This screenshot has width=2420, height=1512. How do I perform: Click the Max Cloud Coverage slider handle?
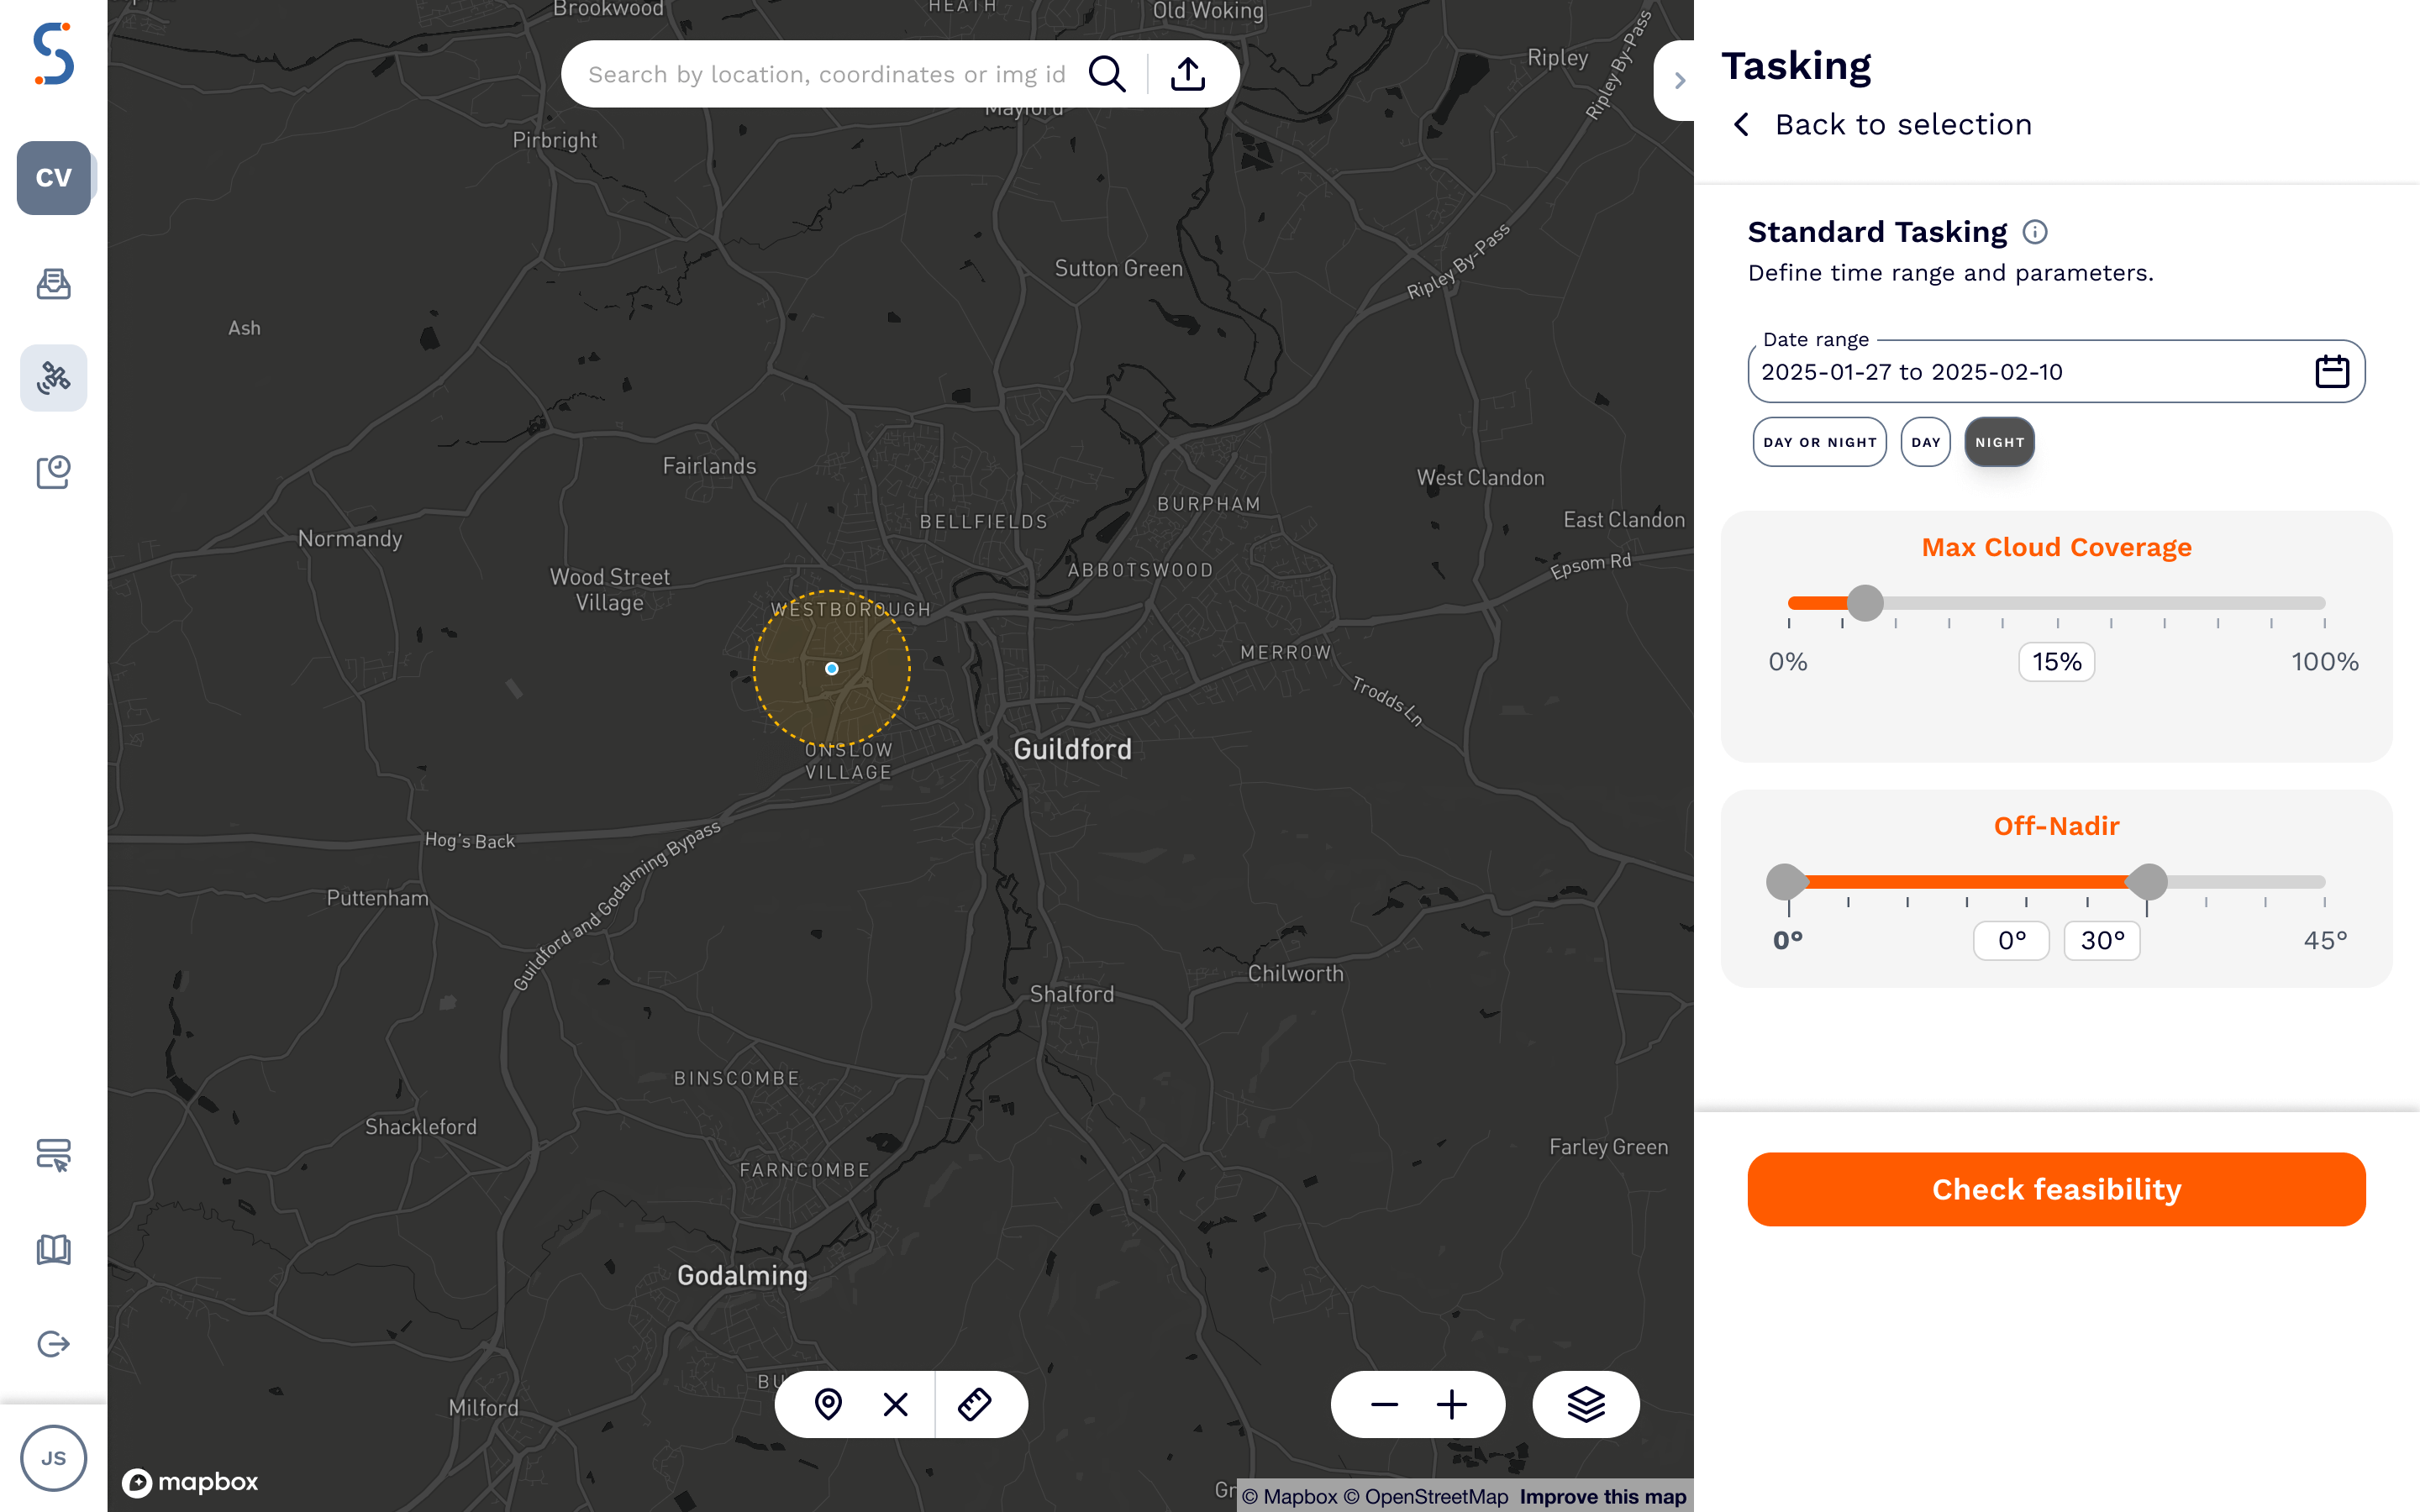point(1865,603)
